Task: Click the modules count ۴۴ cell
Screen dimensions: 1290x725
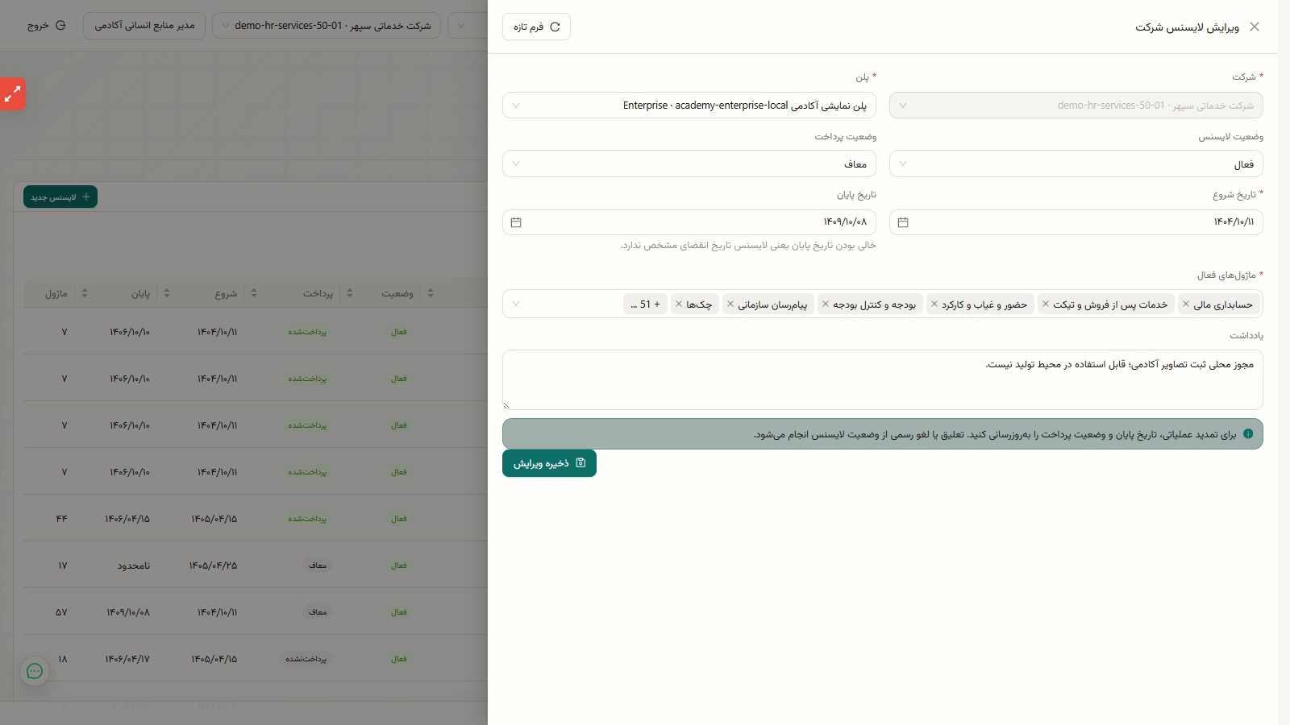Action: (x=61, y=519)
